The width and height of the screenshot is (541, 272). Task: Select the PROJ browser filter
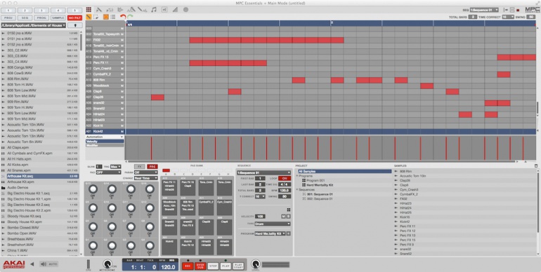click(x=8, y=18)
